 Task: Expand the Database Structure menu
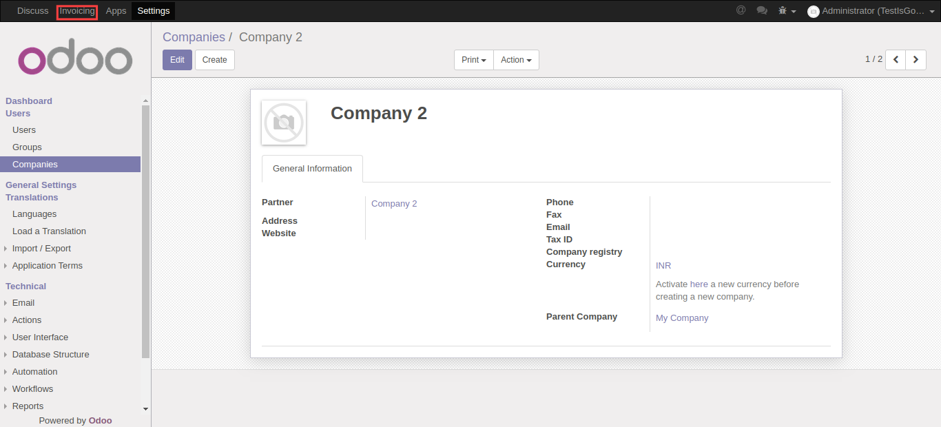click(x=50, y=355)
